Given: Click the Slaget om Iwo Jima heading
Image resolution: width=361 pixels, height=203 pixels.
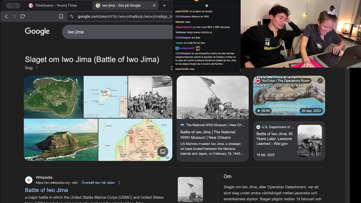Looking at the screenshot, I should [92, 59].
